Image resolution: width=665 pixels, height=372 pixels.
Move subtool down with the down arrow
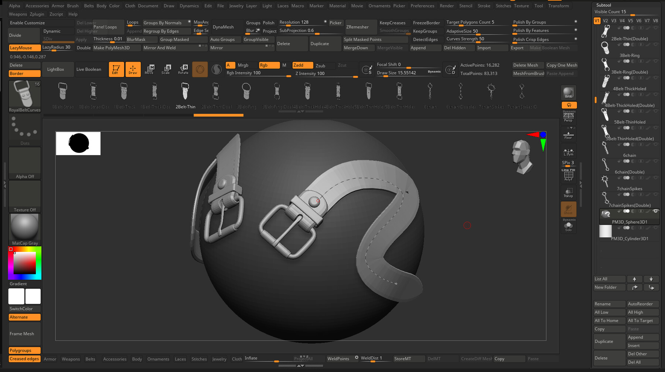651,279
